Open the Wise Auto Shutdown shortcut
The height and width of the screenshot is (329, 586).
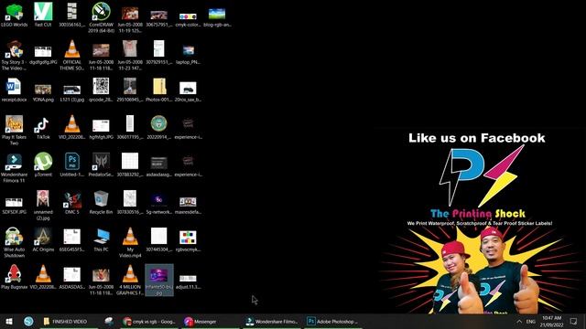point(15,242)
